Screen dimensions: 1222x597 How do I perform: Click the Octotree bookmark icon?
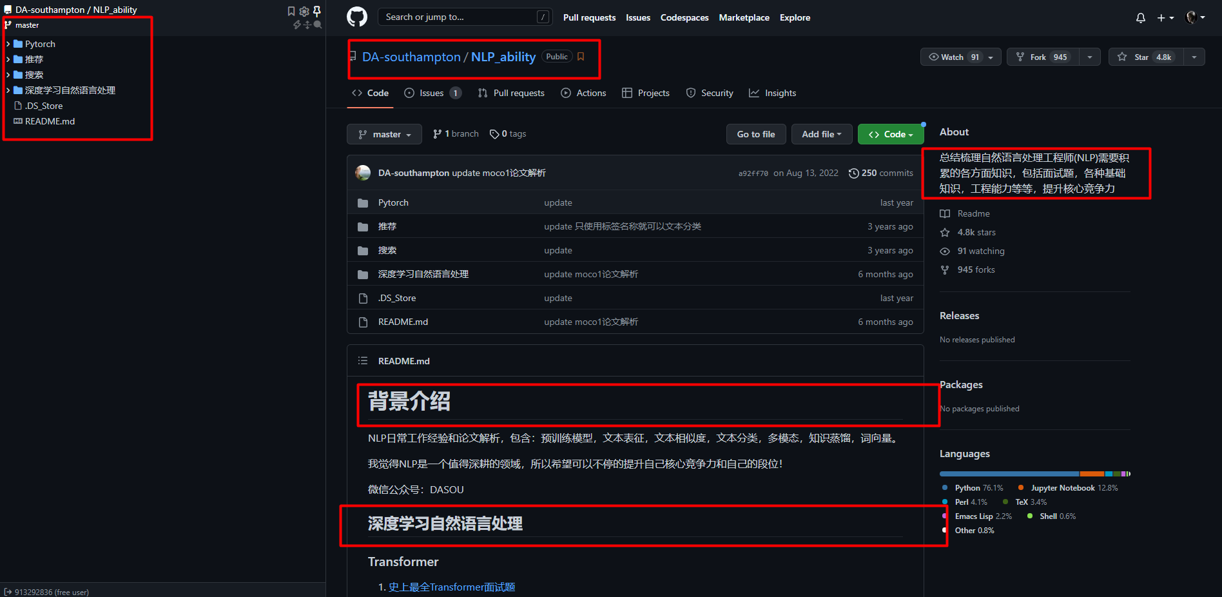pos(291,11)
